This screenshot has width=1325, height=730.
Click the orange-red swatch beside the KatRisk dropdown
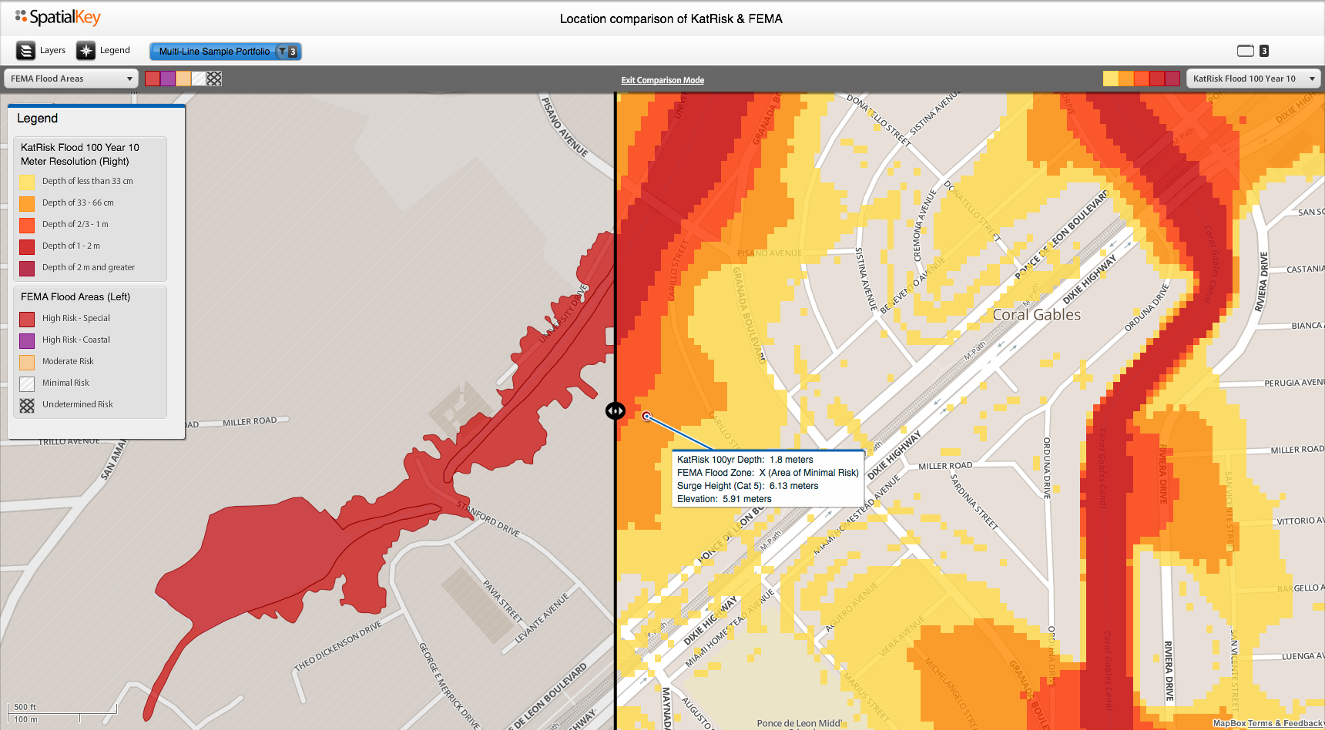(x=1142, y=79)
